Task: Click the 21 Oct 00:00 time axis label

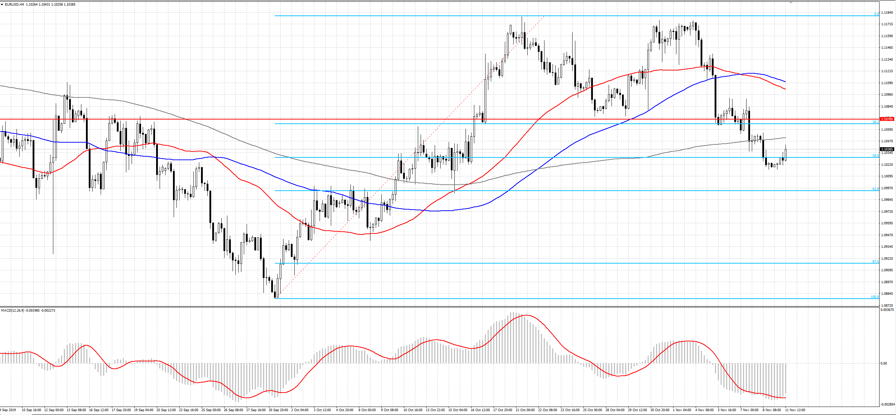Action: tap(525, 410)
